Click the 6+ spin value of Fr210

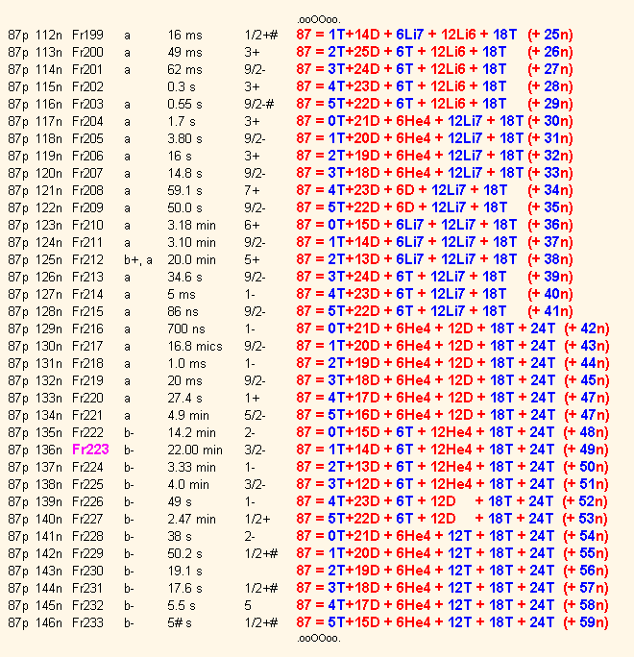coord(251,225)
